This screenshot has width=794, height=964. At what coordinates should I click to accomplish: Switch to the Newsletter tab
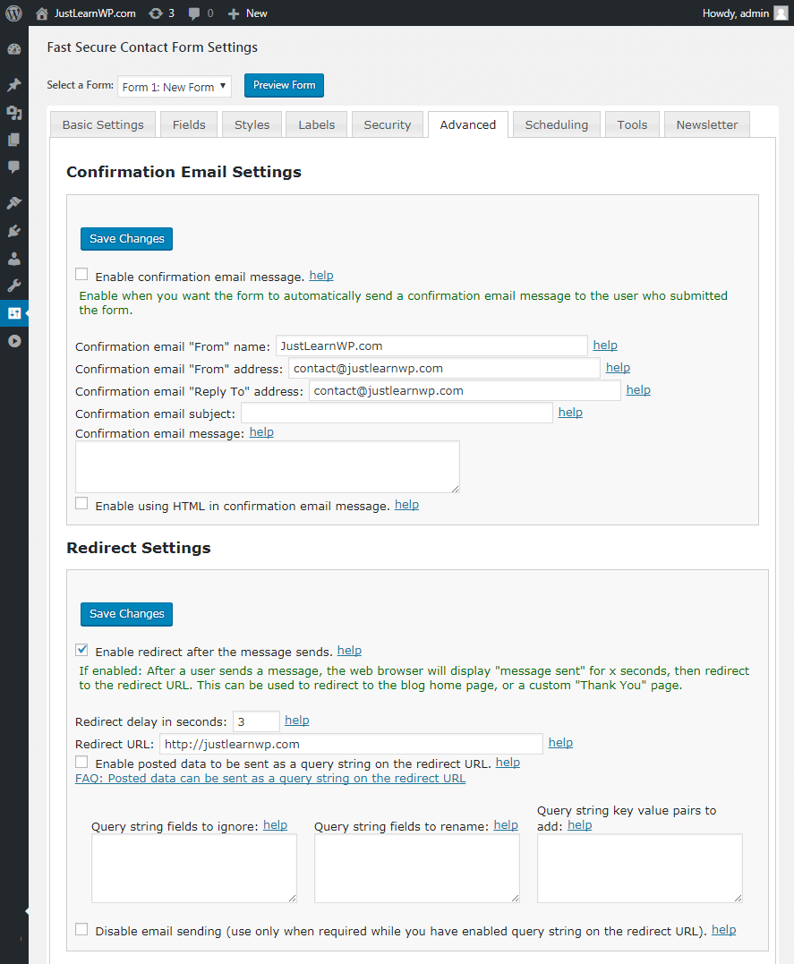(706, 124)
